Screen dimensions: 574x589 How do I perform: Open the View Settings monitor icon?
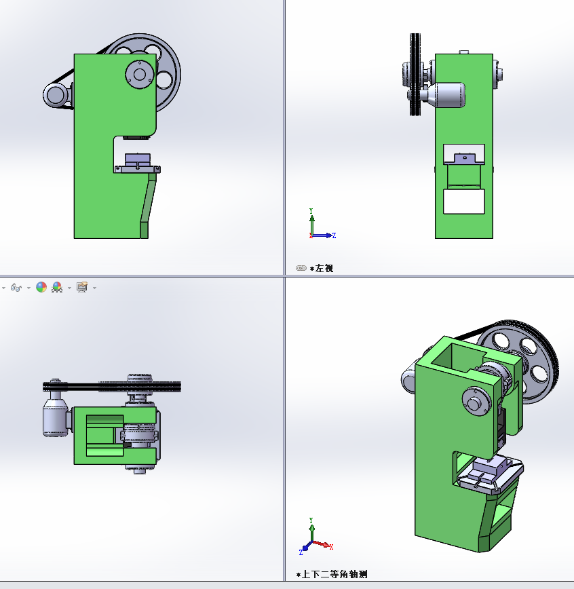[82, 287]
